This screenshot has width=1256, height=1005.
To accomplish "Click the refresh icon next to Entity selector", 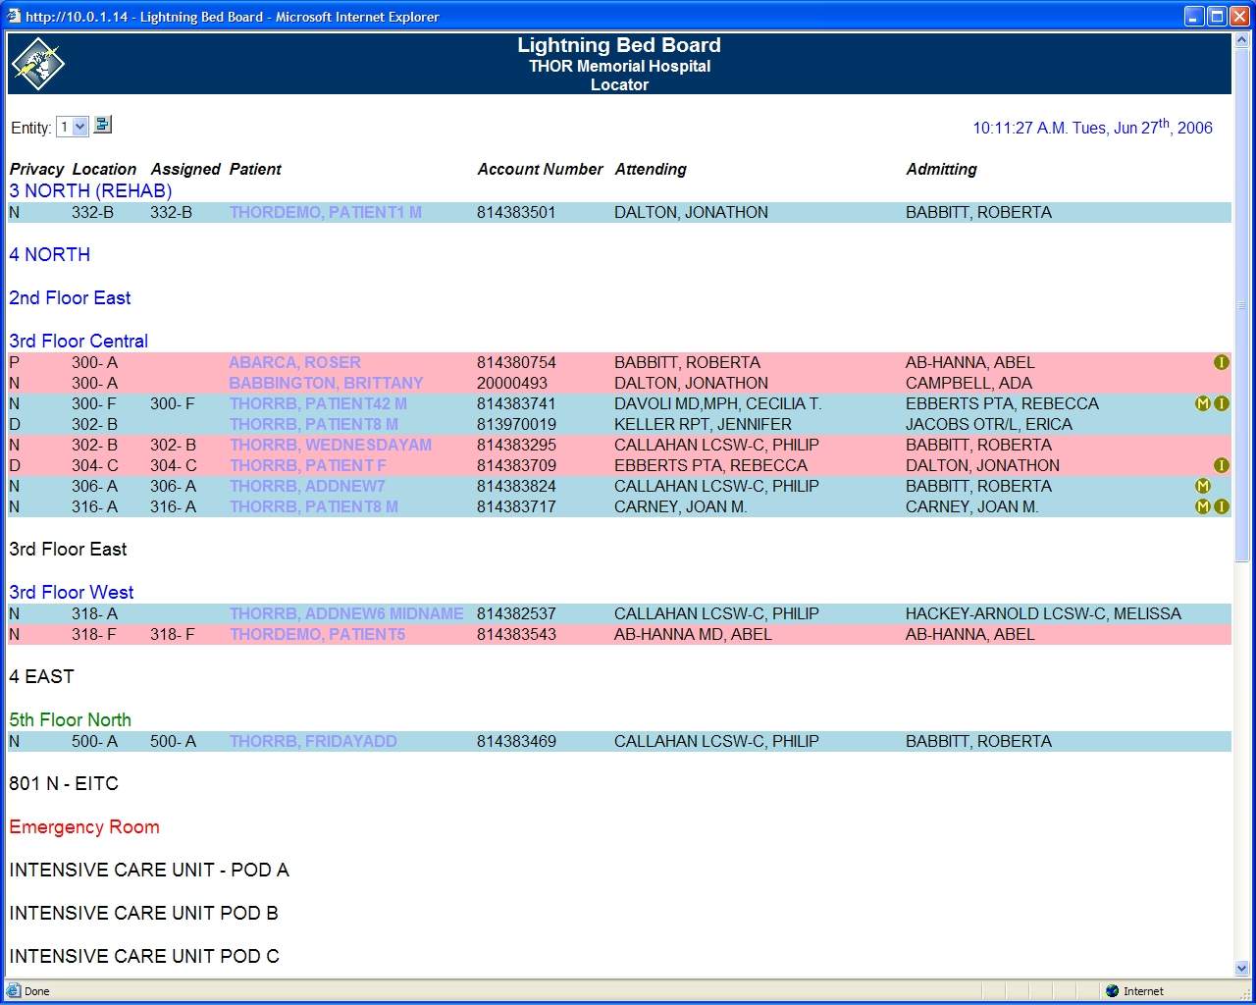I will coord(102,125).
